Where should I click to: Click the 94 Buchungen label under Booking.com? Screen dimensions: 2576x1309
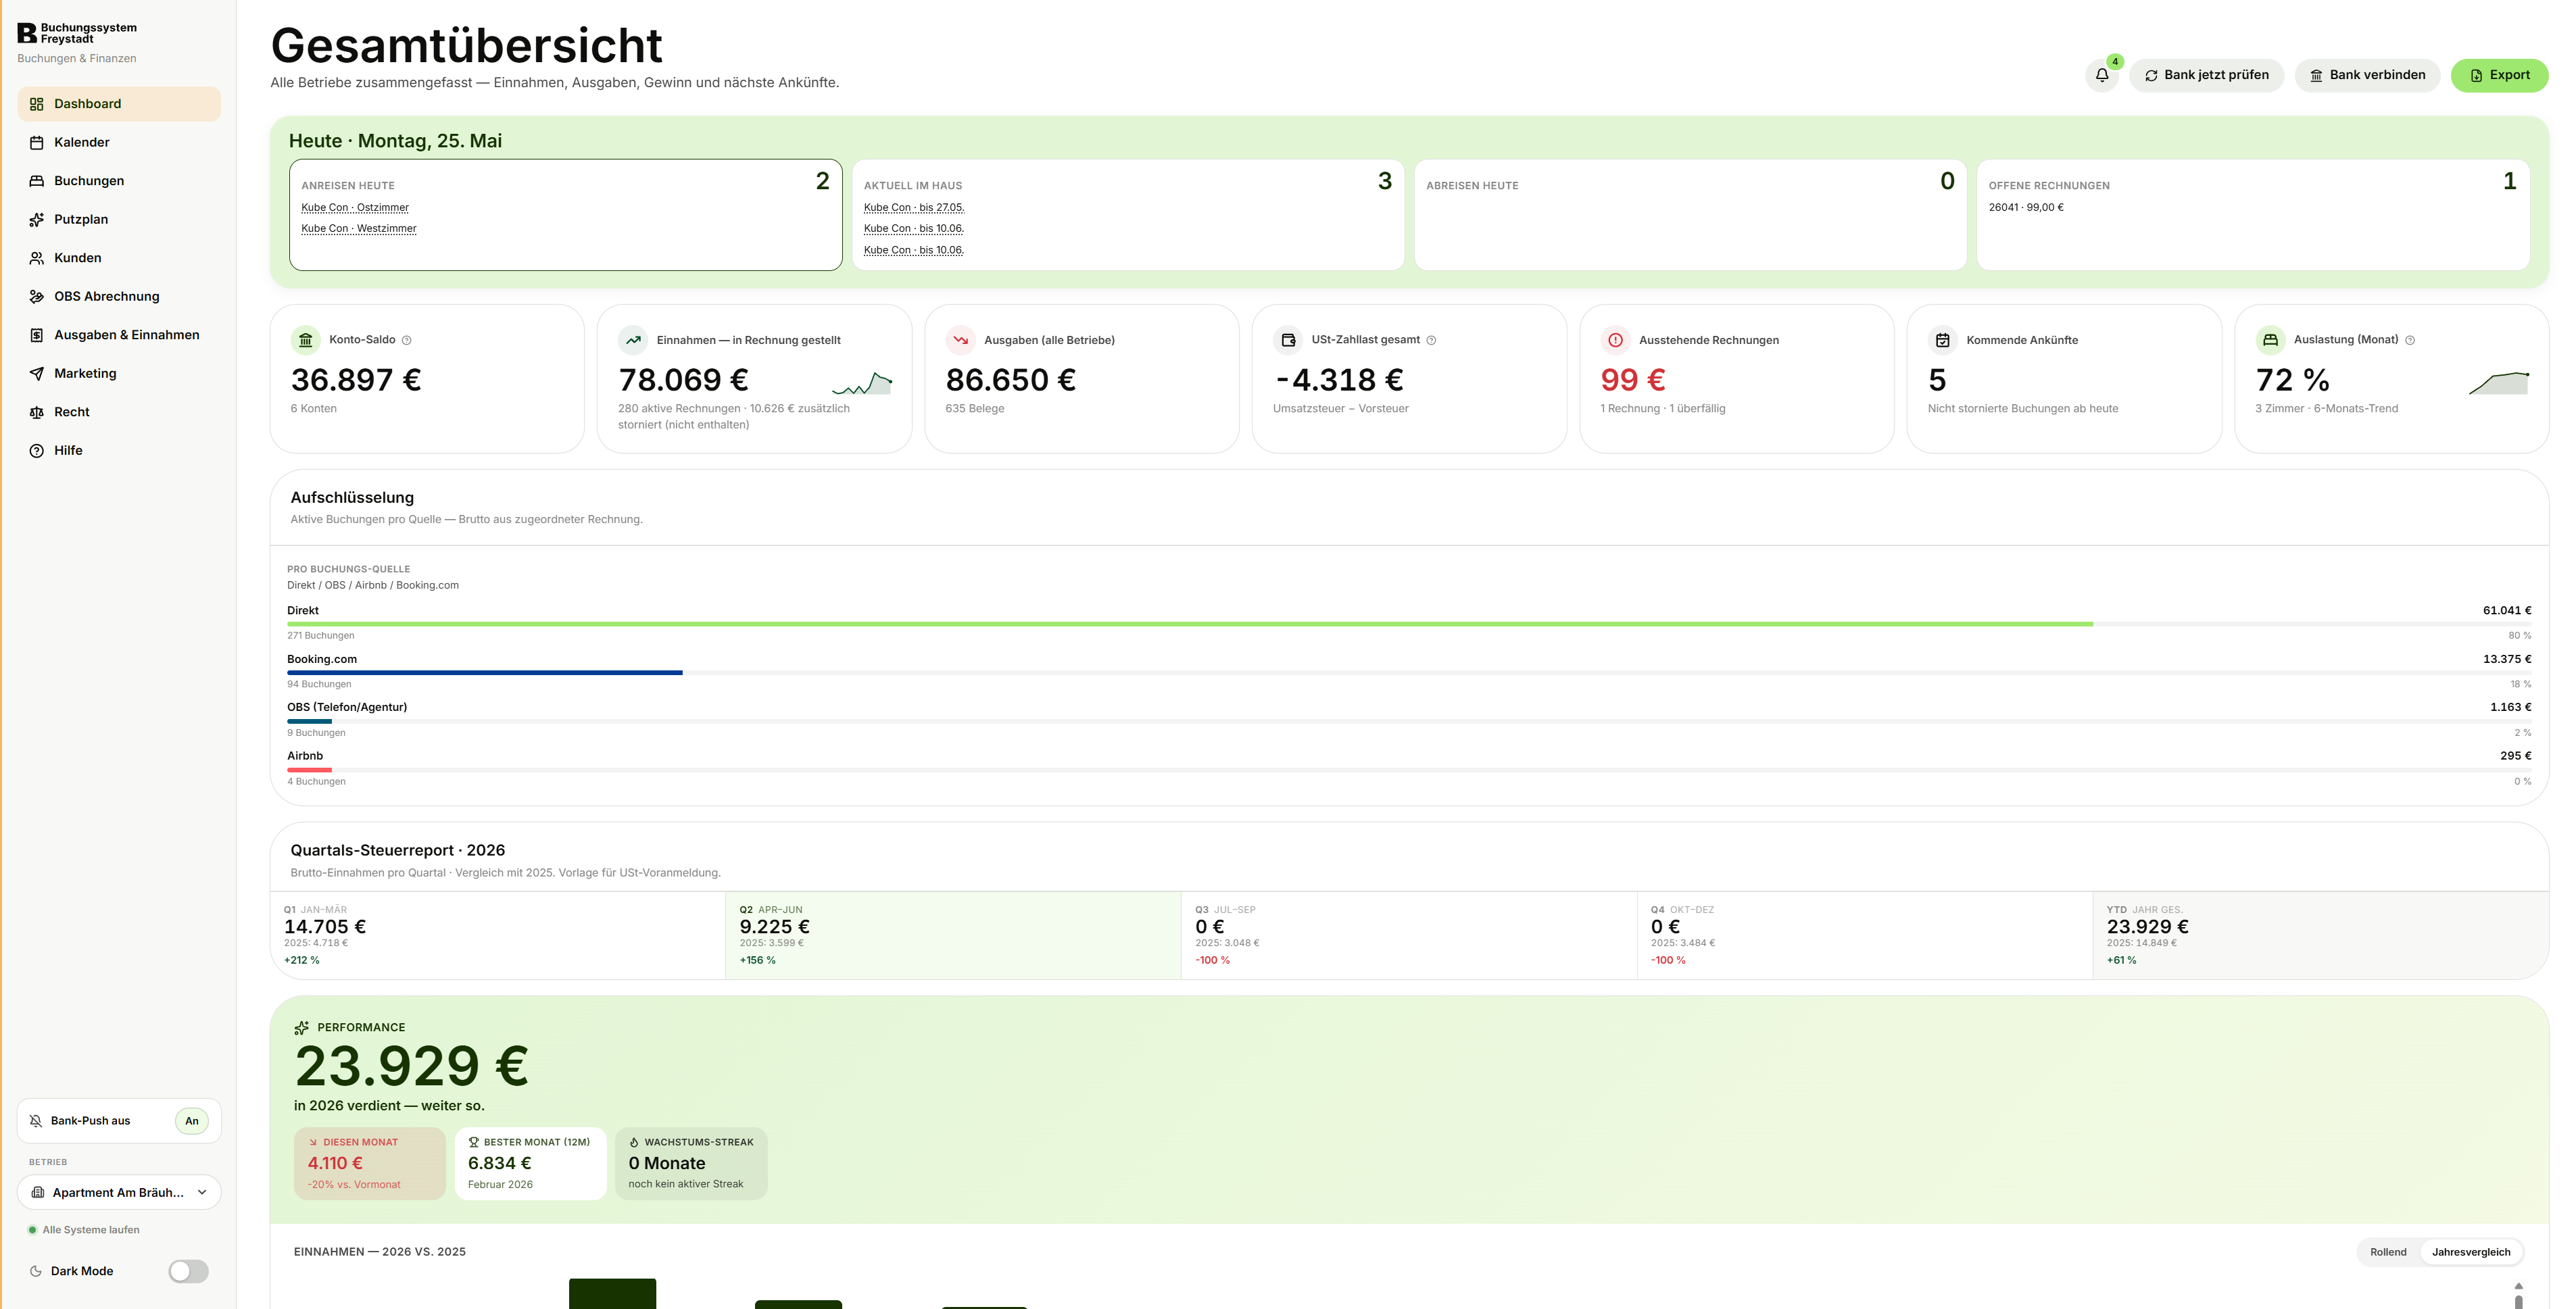point(319,685)
